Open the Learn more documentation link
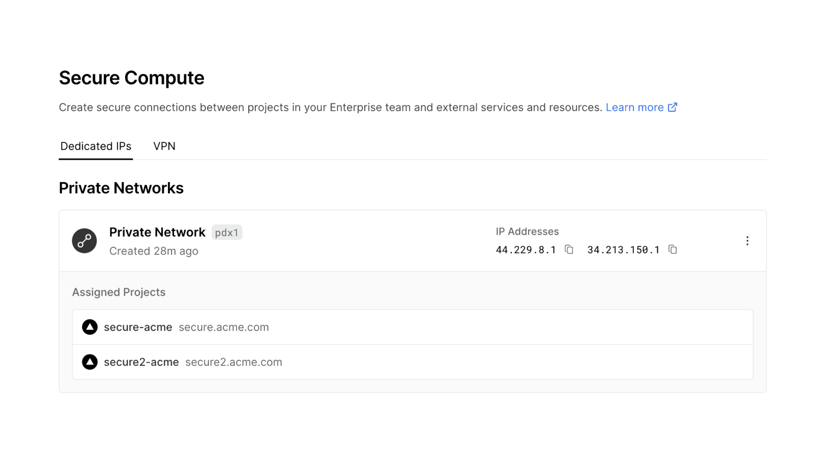The image size is (814, 458). [x=635, y=107]
